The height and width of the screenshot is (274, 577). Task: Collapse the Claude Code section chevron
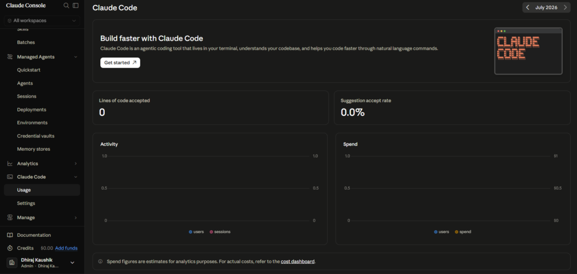pyautogui.click(x=76, y=177)
